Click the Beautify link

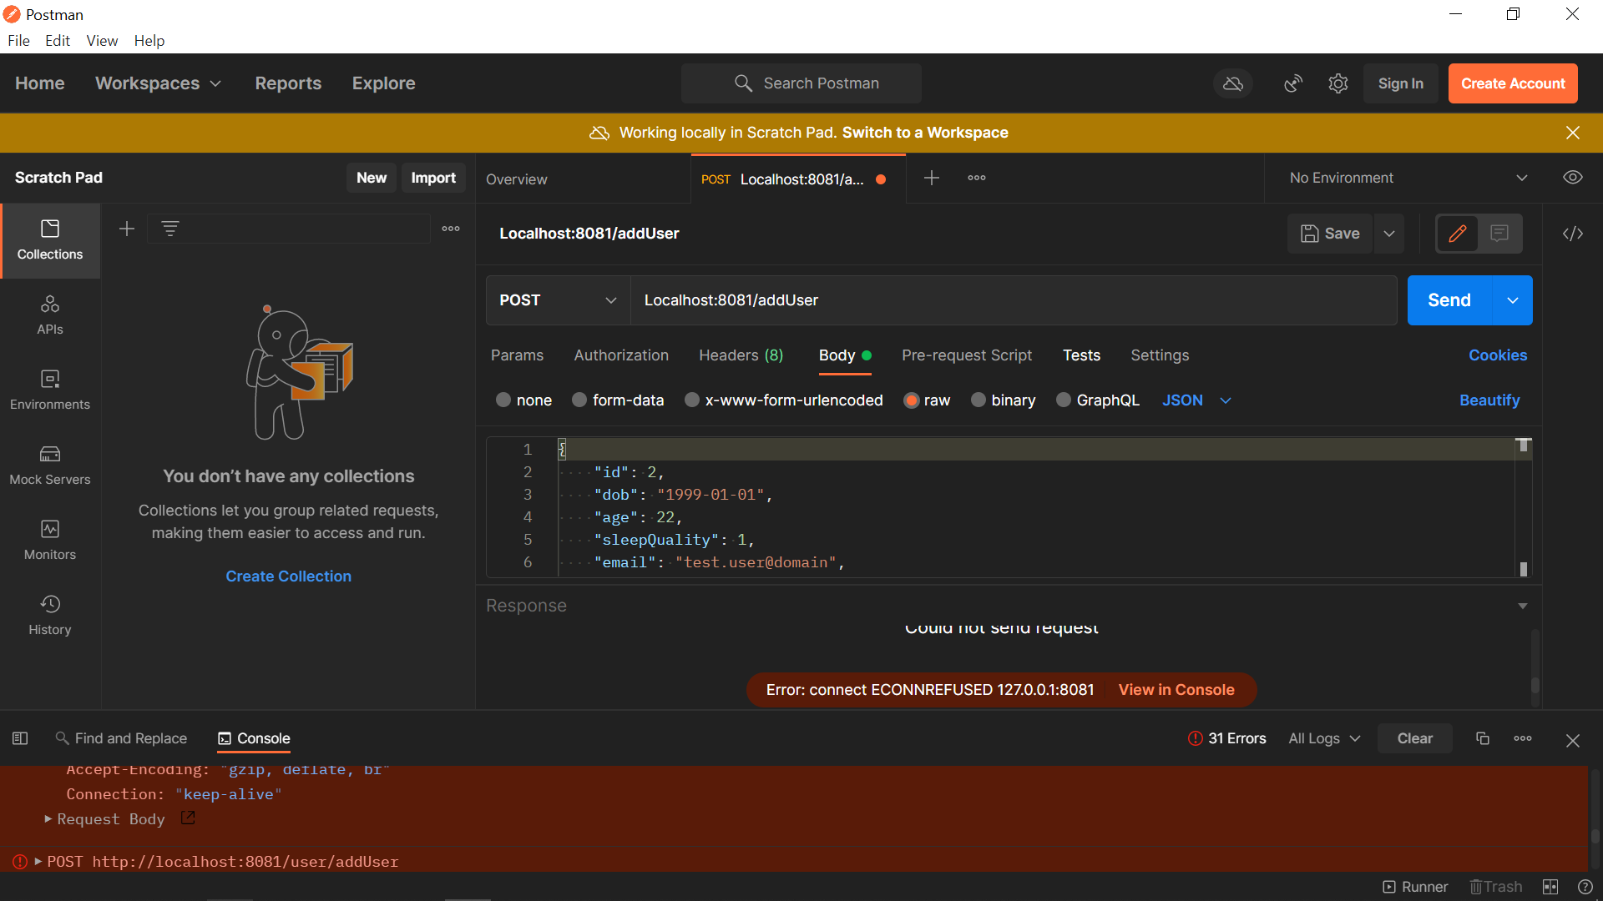(1489, 400)
